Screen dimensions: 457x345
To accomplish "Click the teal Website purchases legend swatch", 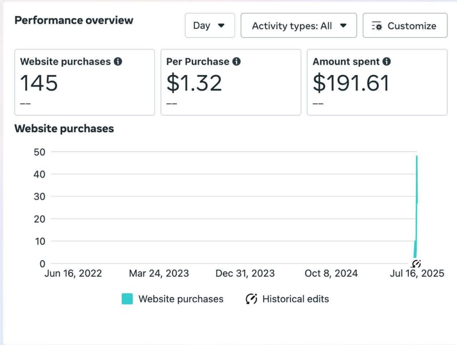I will pos(127,299).
